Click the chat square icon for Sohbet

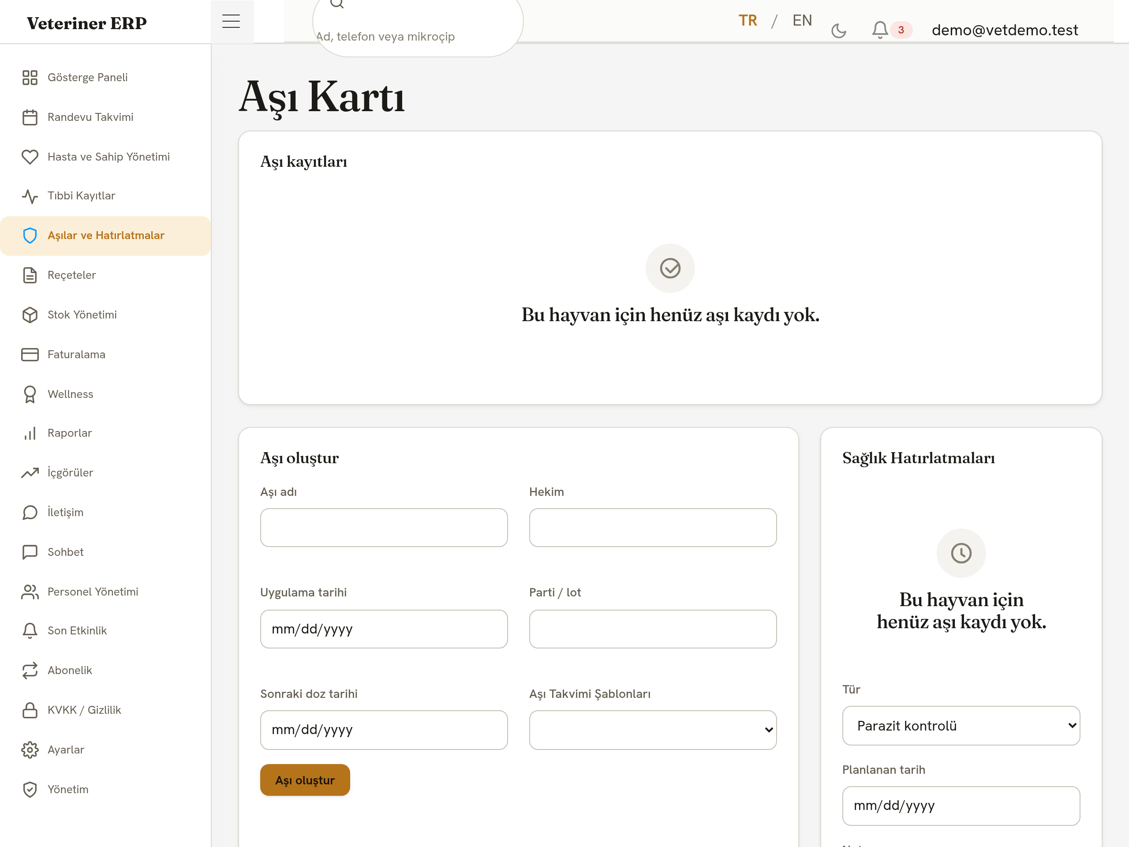click(x=30, y=552)
